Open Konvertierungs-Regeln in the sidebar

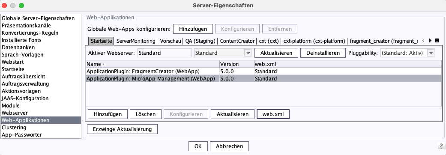(41, 33)
